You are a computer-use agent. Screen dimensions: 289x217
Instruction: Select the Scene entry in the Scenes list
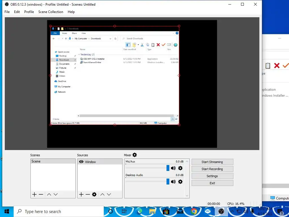point(53,161)
